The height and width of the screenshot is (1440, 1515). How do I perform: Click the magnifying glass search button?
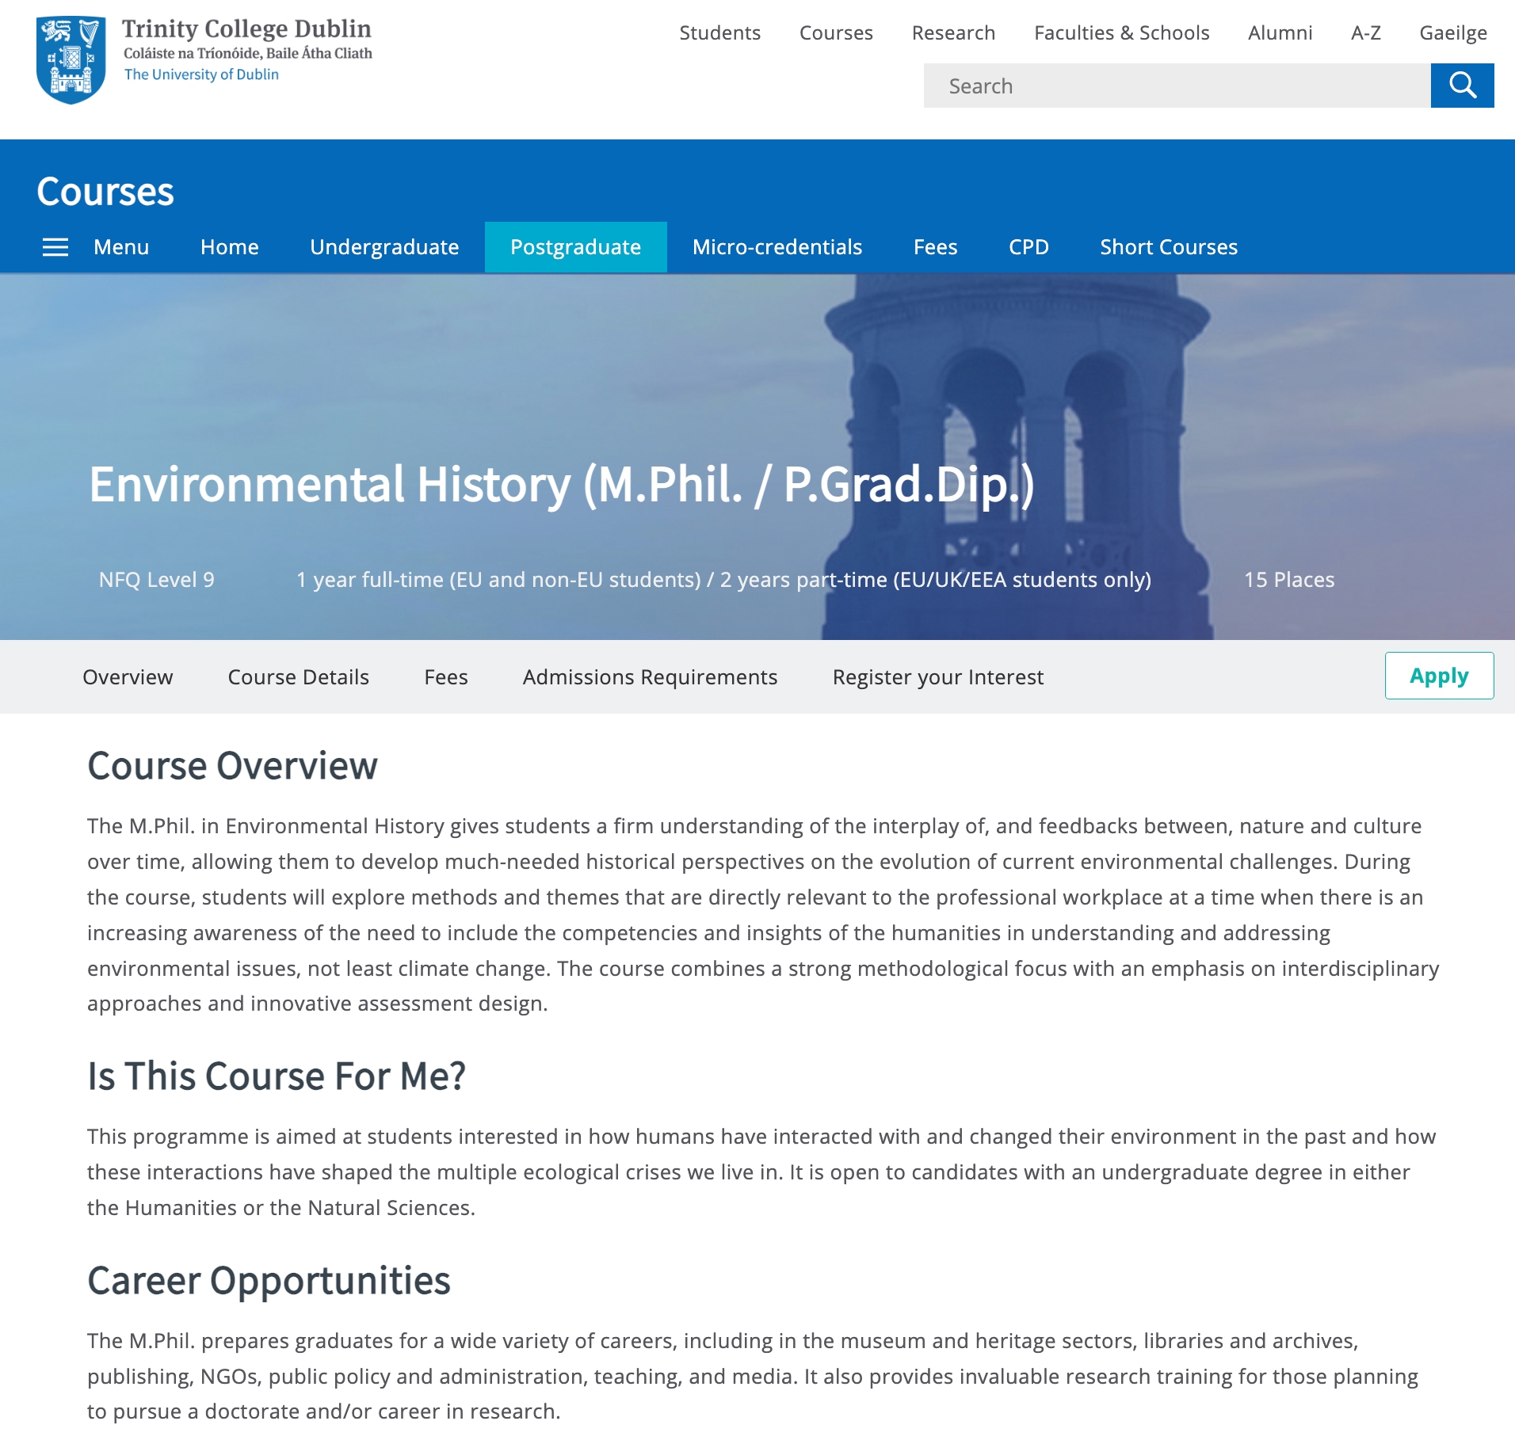[x=1462, y=86]
